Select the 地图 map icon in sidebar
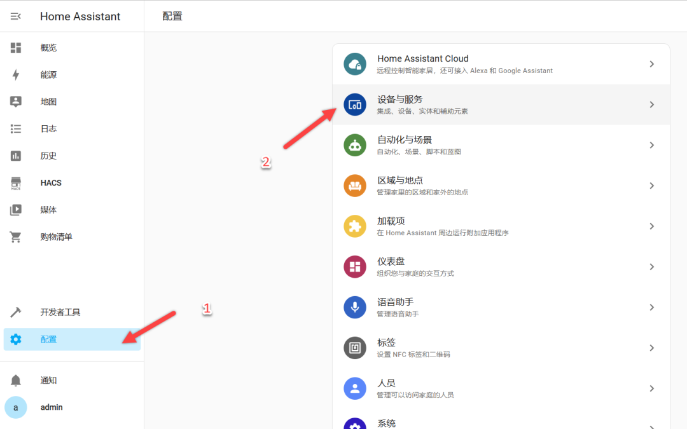This screenshot has width=687, height=429. click(15, 101)
